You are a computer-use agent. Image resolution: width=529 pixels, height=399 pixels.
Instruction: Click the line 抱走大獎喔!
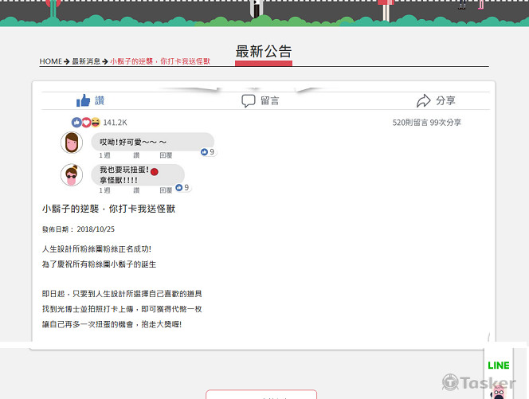[x=162, y=324]
